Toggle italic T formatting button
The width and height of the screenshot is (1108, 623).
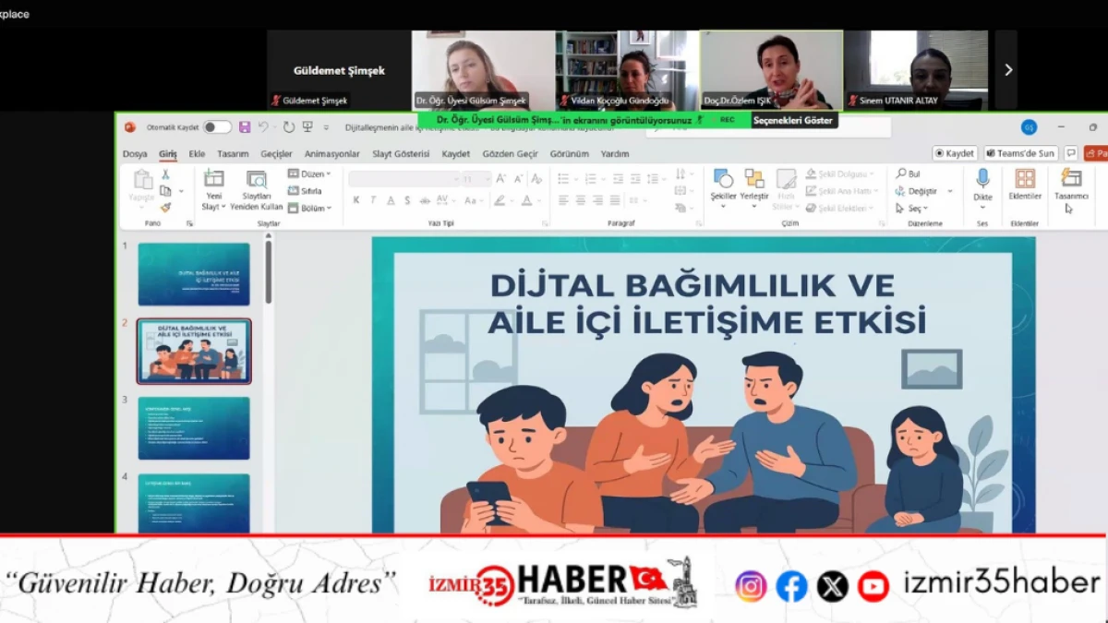tap(374, 200)
